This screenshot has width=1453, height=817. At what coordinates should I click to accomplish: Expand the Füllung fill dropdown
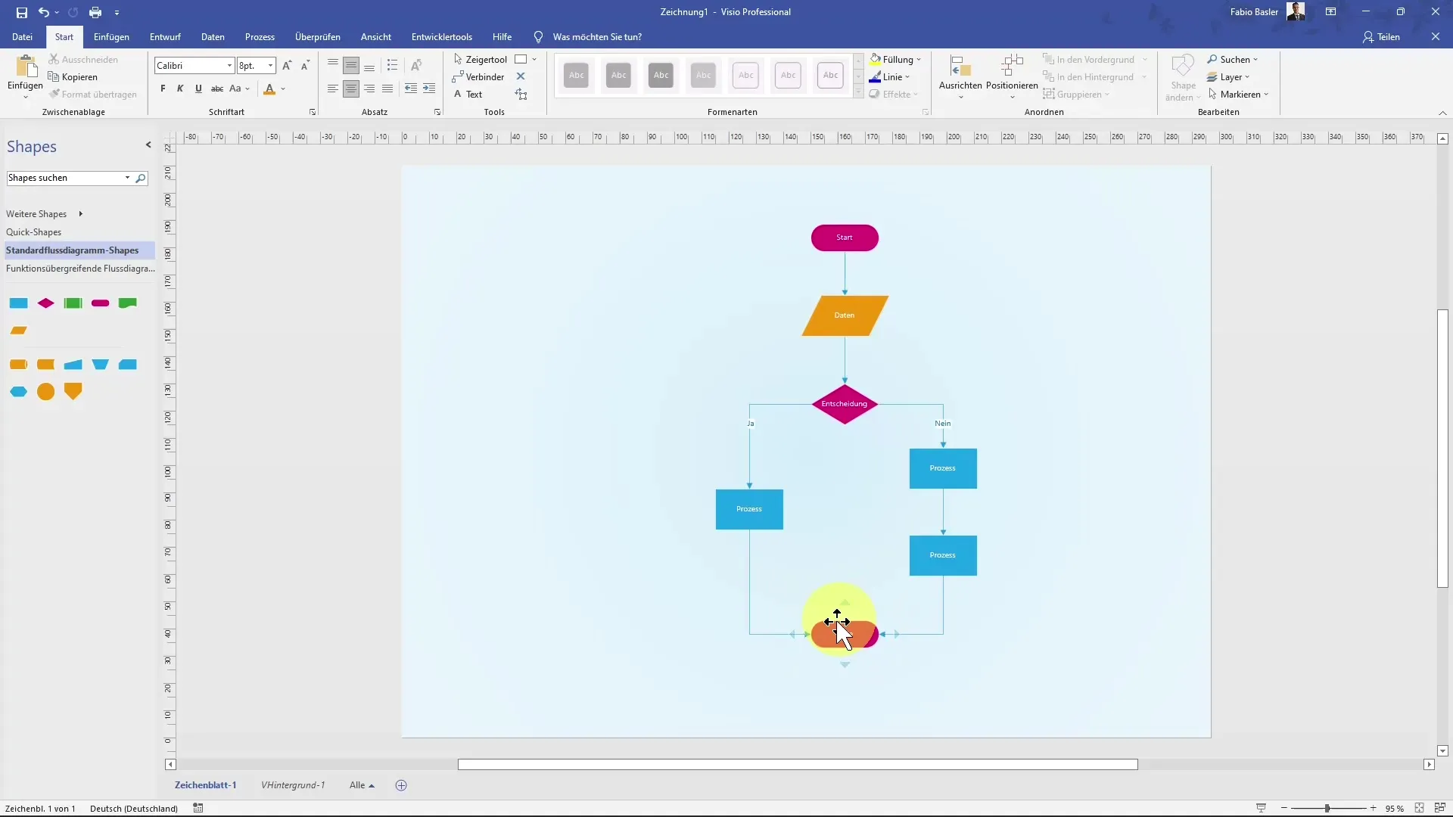(919, 60)
